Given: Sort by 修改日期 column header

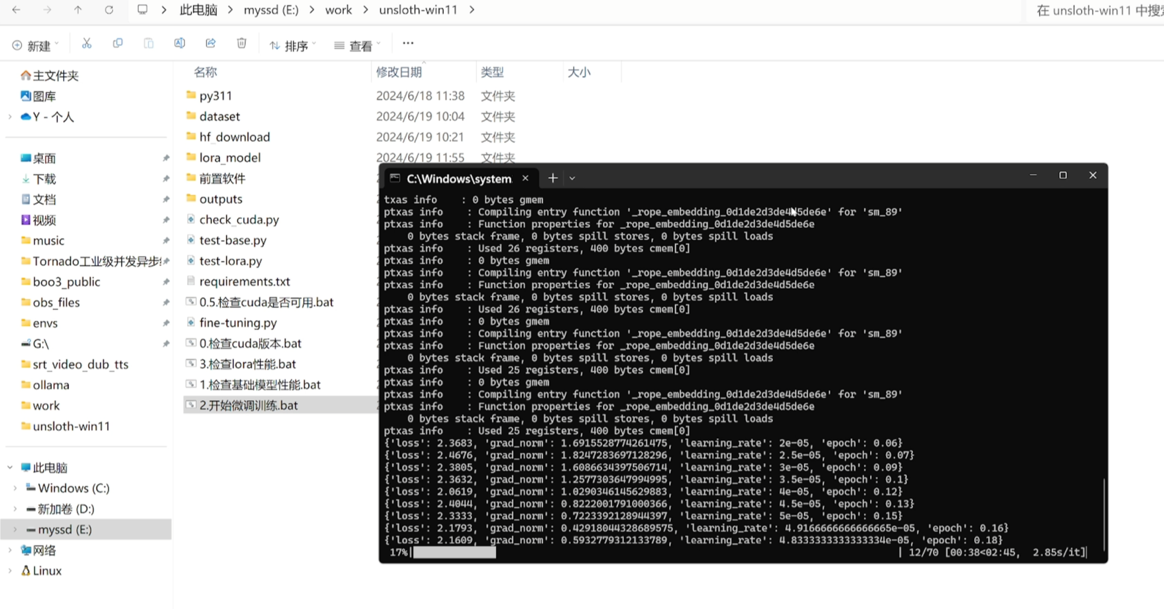Looking at the screenshot, I should click(x=399, y=72).
